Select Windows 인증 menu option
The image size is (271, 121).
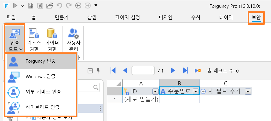(41, 76)
